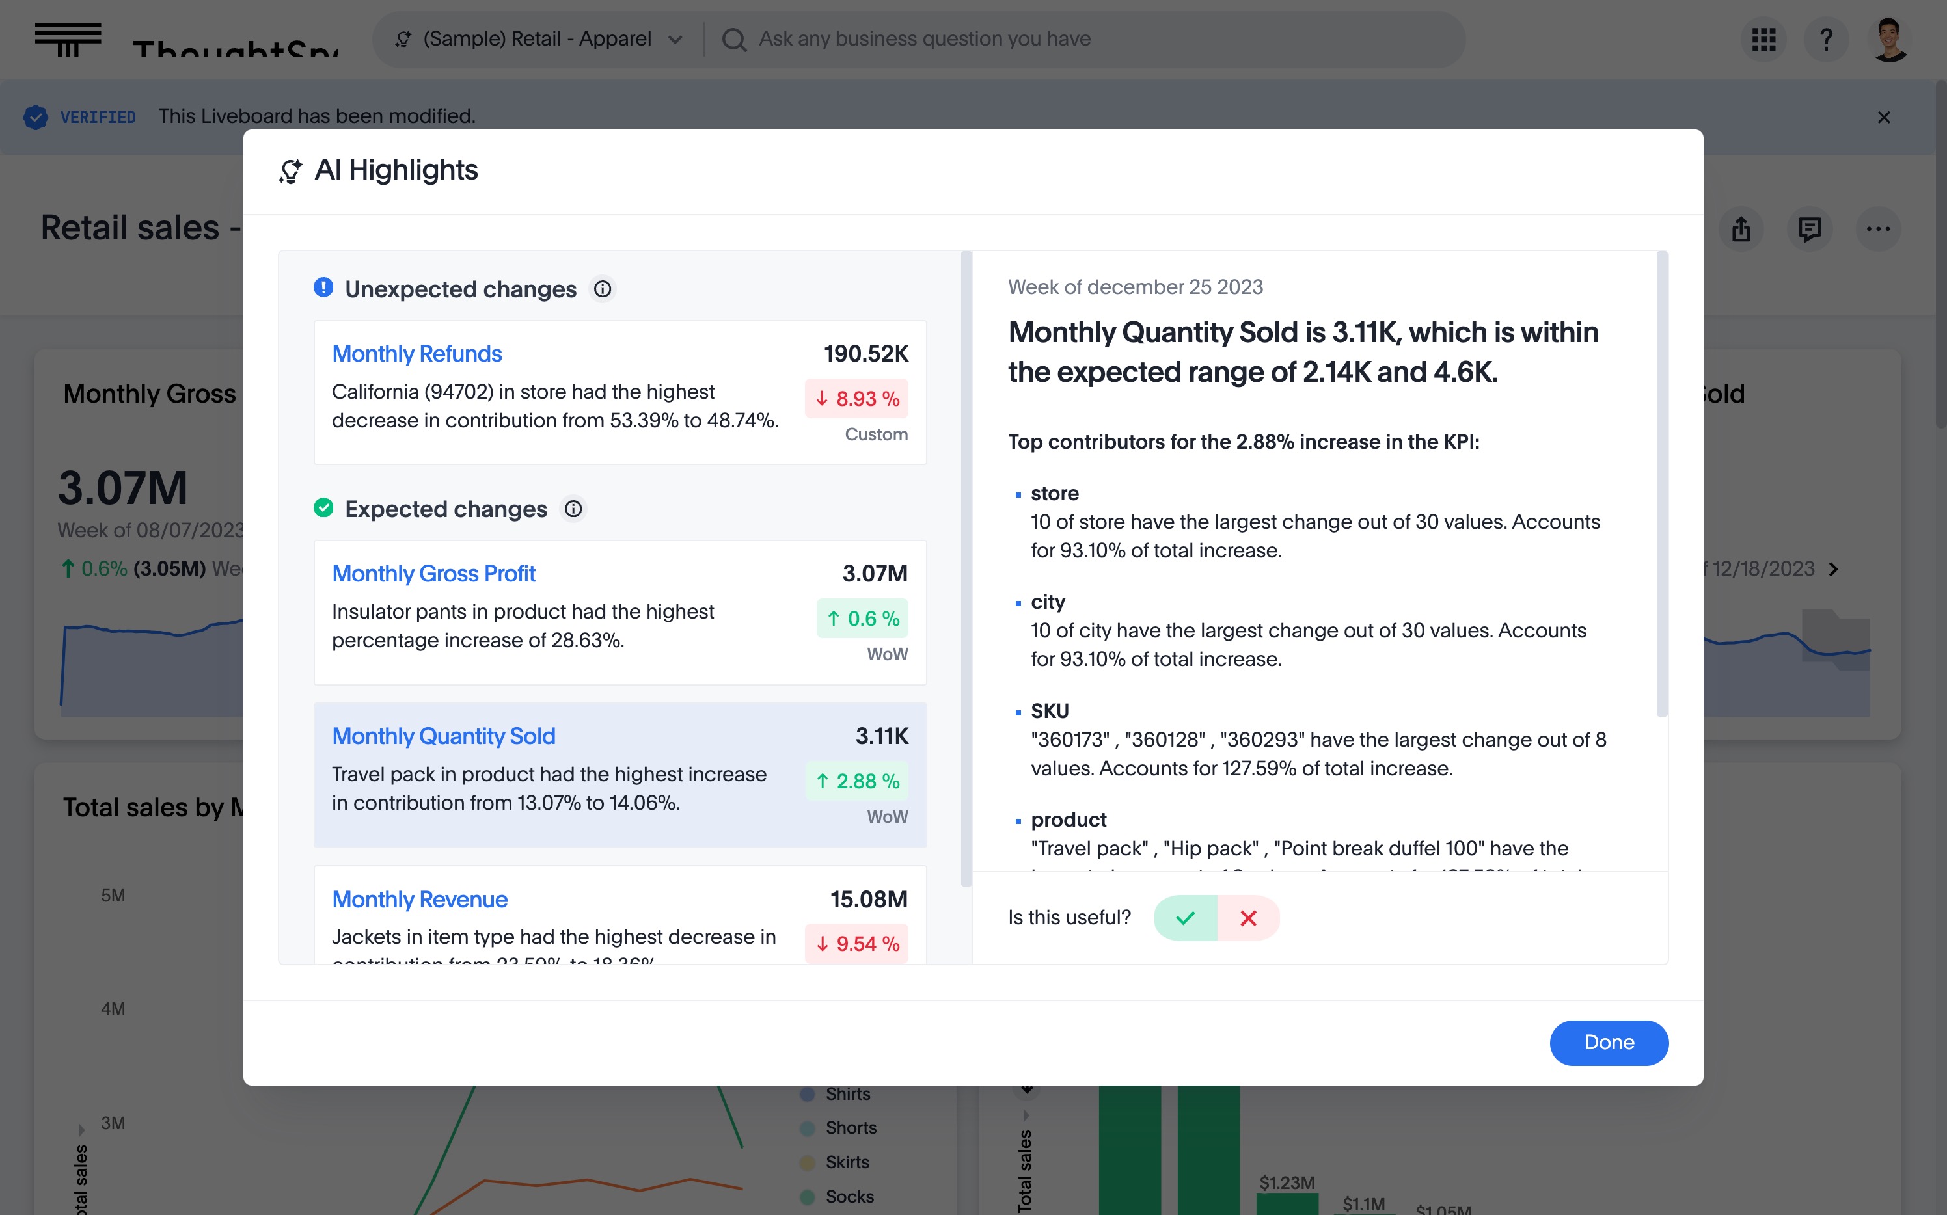Screen dimensions: 1947x1215
Task: Click the 3.07M value in Gross Profit card
Action: pos(875,574)
